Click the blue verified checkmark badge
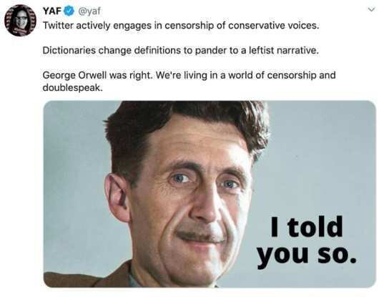Screen dimensions: 379x297 (x=69, y=11)
